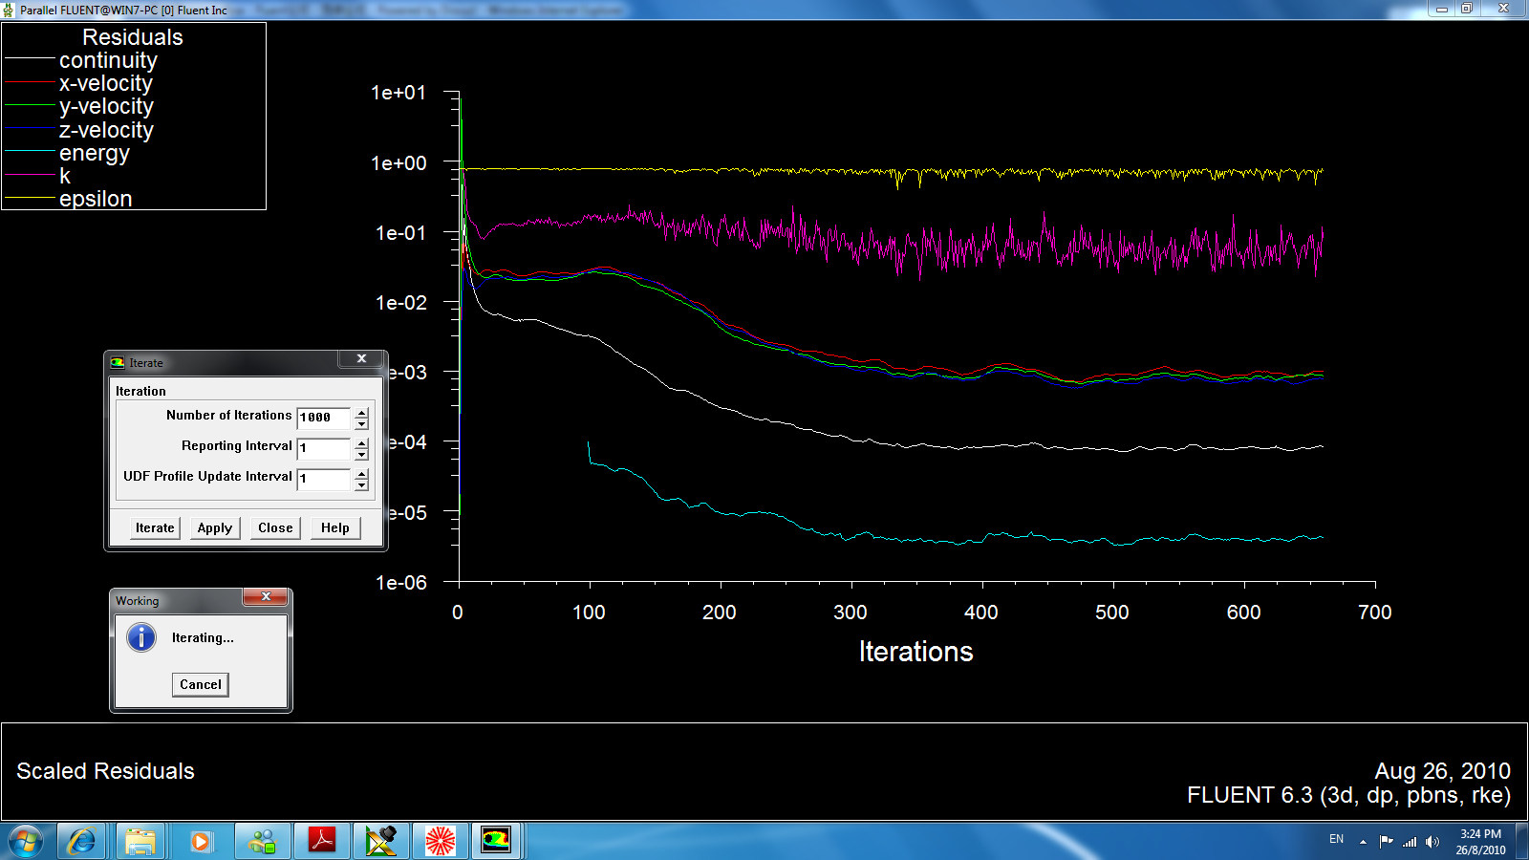Open Help from the Iterate dialog

point(334,527)
